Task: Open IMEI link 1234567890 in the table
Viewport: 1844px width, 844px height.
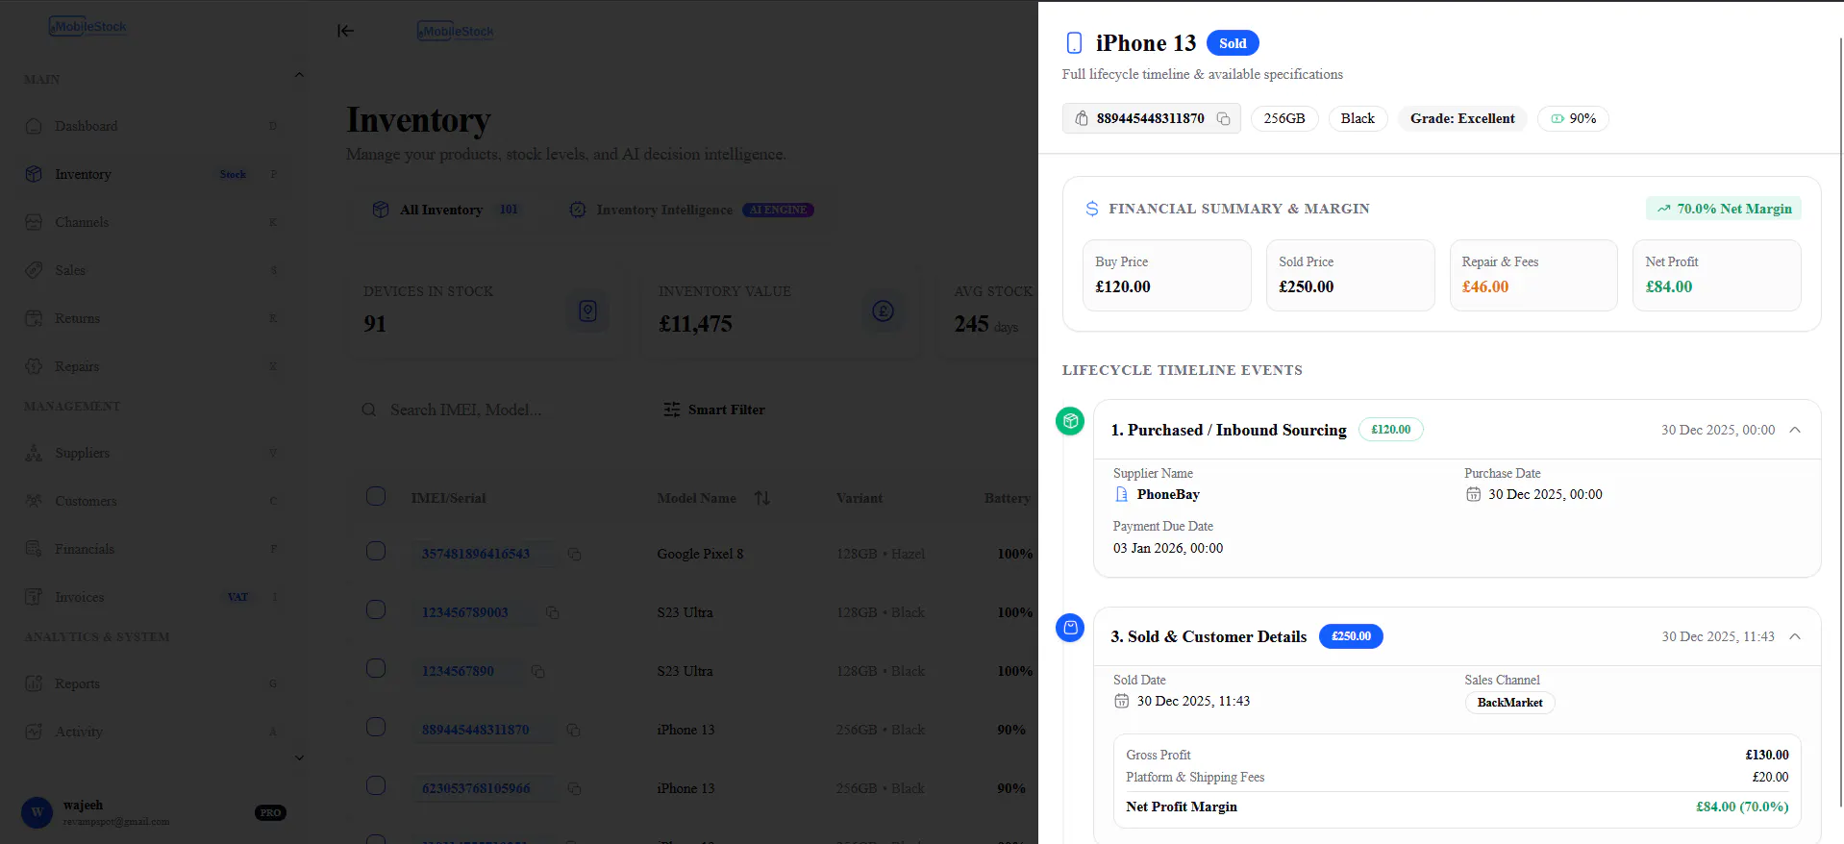Action: (x=458, y=671)
